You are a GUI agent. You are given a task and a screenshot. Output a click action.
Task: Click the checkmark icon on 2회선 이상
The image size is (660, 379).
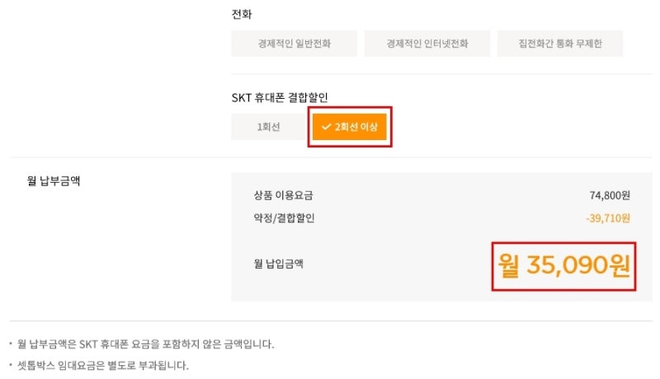326,127
